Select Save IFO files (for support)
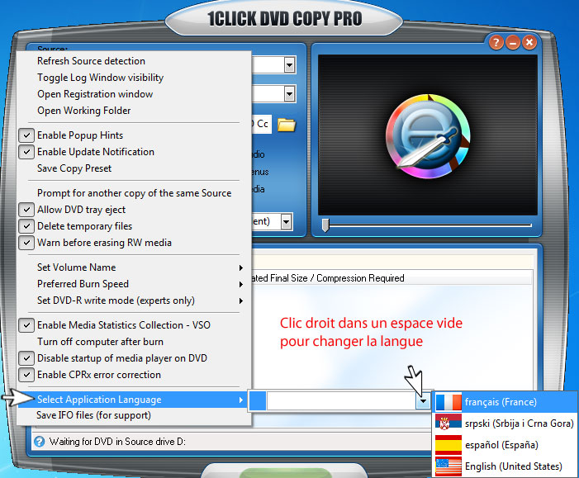 pos(134,415)
